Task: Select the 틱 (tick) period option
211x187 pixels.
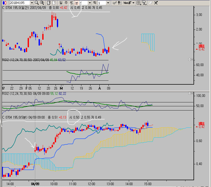Action: [95, 3]
